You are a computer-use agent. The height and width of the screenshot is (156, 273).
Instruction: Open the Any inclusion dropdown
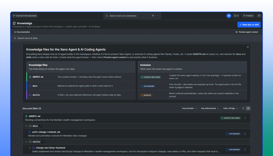[189, 108]
